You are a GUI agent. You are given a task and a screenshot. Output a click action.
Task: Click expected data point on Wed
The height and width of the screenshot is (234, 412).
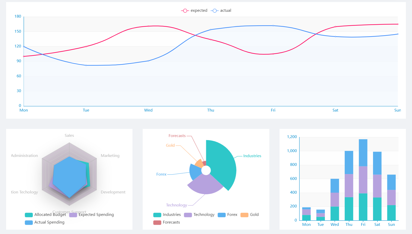pos(148,26)
